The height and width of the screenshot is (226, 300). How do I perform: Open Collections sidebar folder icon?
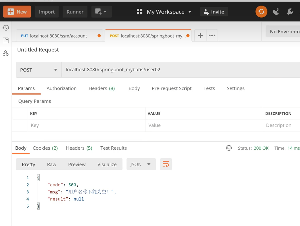pos(6,40)
